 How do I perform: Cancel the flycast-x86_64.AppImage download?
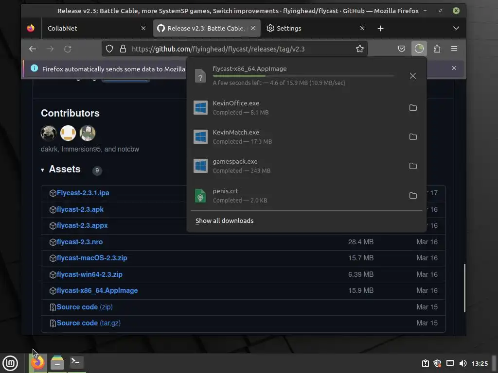tap(412, 76)
